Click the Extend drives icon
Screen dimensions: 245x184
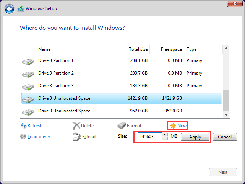76,137
